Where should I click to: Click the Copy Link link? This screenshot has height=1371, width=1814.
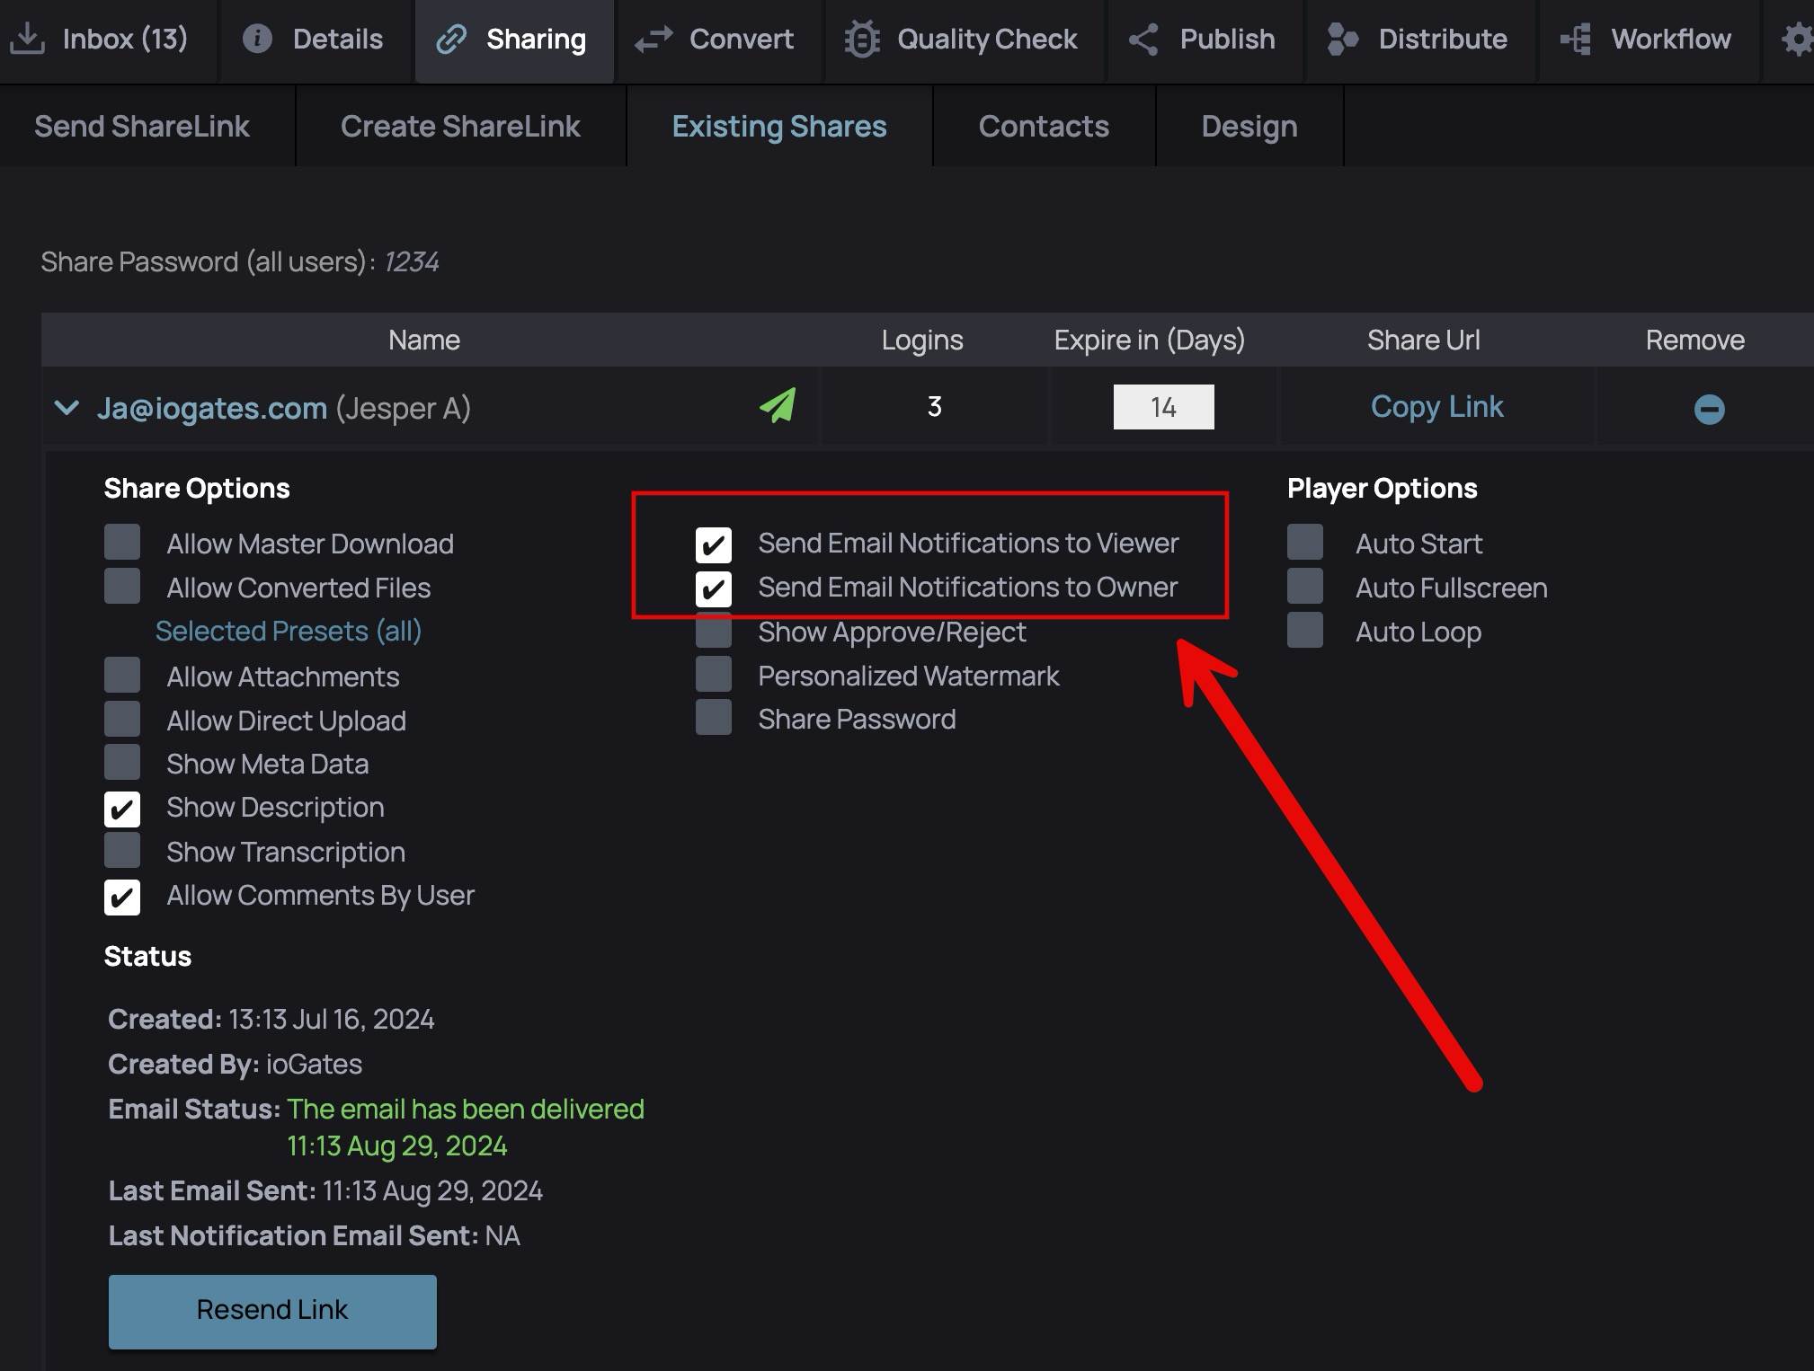tap(1436, 407)
